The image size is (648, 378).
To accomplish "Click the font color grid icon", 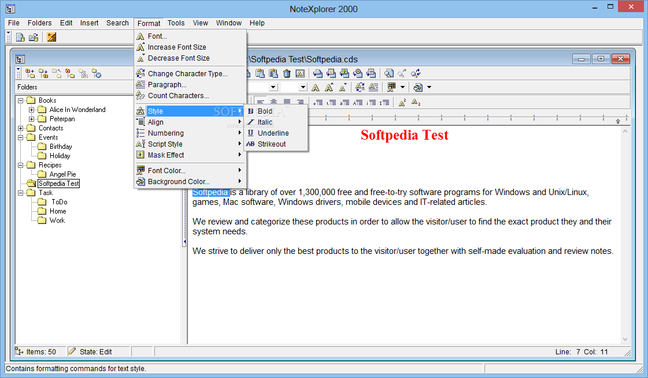I will pos(391,88).
